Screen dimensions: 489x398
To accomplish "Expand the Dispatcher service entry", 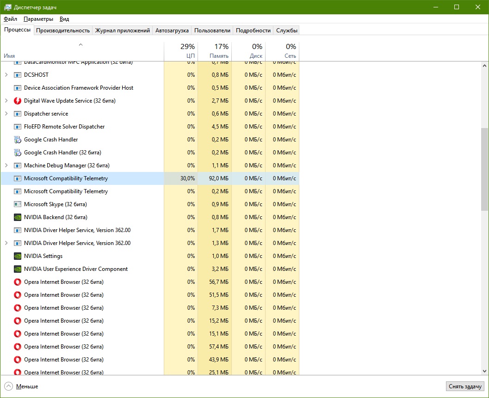I will pos(6,114).
